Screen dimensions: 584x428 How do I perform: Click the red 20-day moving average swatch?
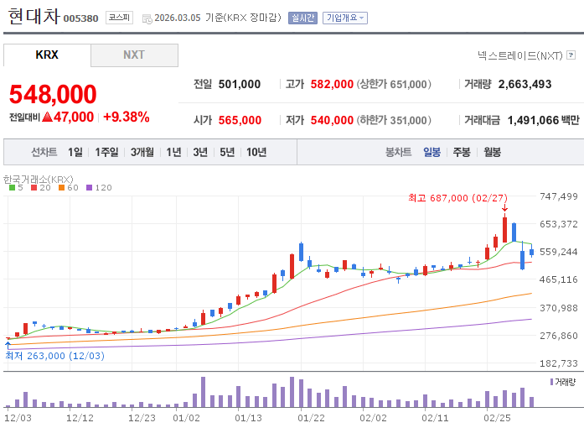click(34, 188)
